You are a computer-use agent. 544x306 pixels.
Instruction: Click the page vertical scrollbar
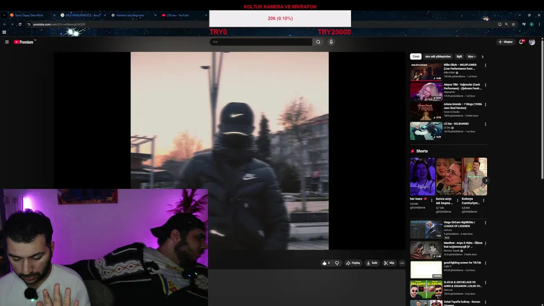542,110
